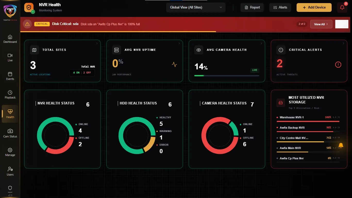This screenshot has width=352, height=198.
Task: Click View All in the alert banner
Action: pos(321,24)
